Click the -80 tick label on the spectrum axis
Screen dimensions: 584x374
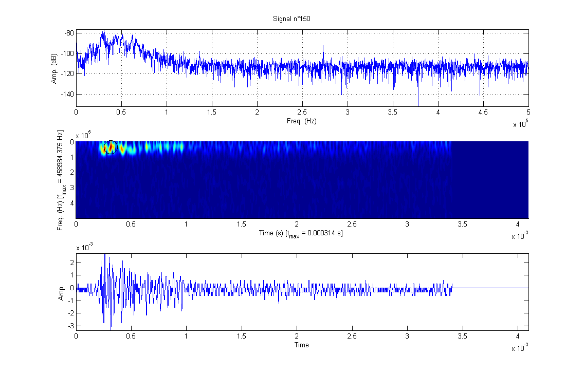[x=69, y=33]
